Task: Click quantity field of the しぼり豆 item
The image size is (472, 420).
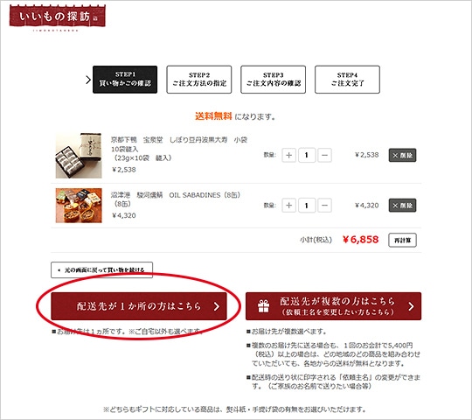Action: coord(307,156)
